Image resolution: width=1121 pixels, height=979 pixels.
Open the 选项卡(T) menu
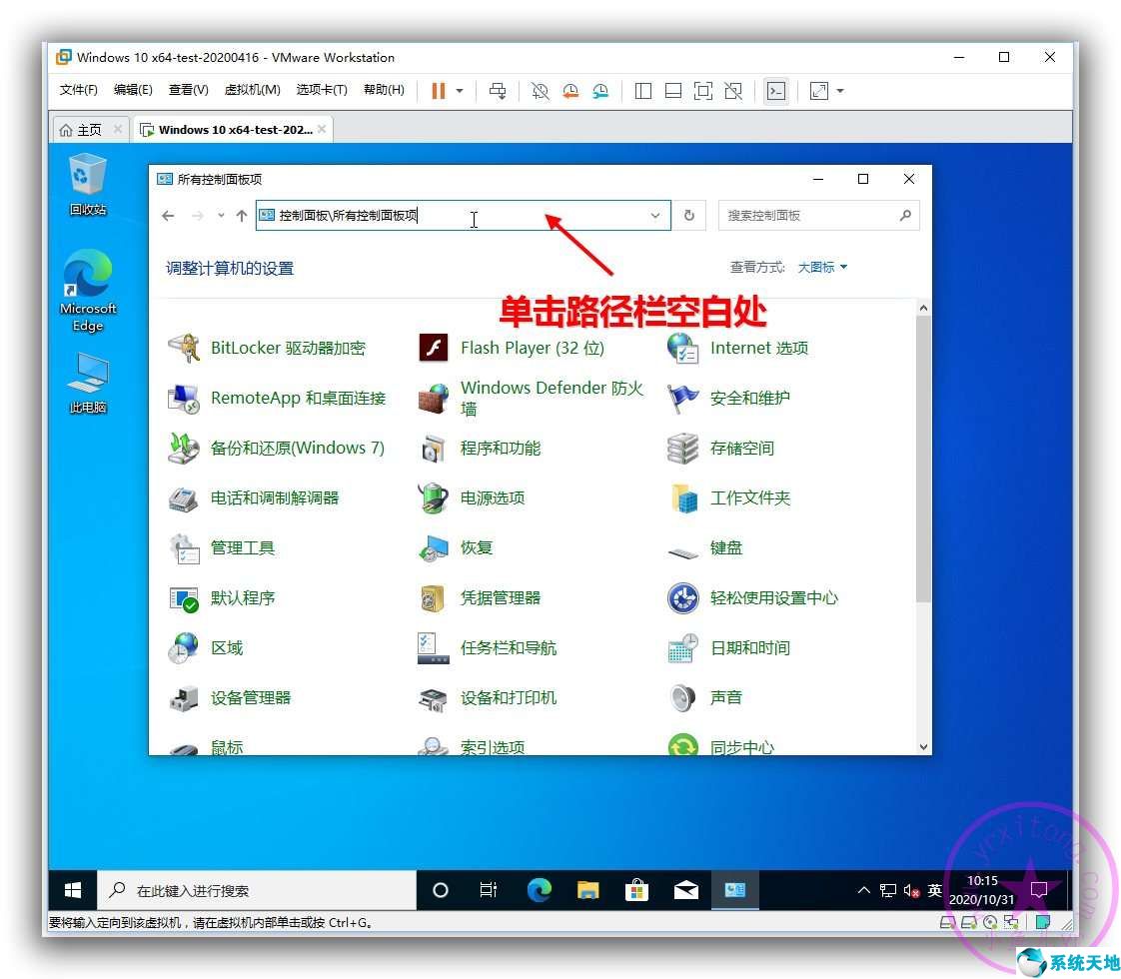coord(322,89)
